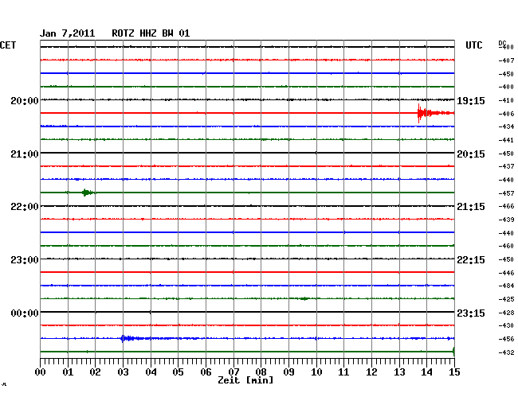
Task: Click the UTC time zone label
Action: pos(474,45)
